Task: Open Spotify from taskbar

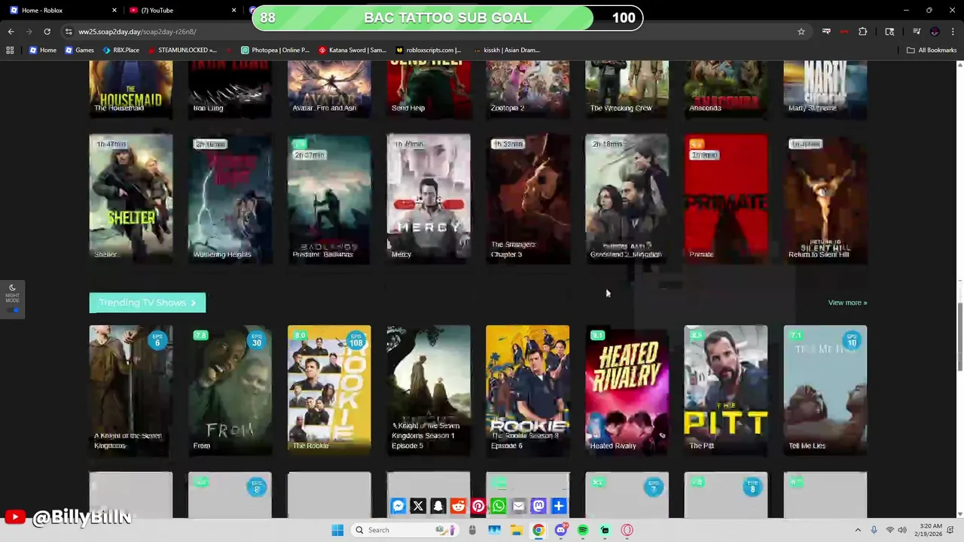Action: pyautogui.click(x=583, y=530)
